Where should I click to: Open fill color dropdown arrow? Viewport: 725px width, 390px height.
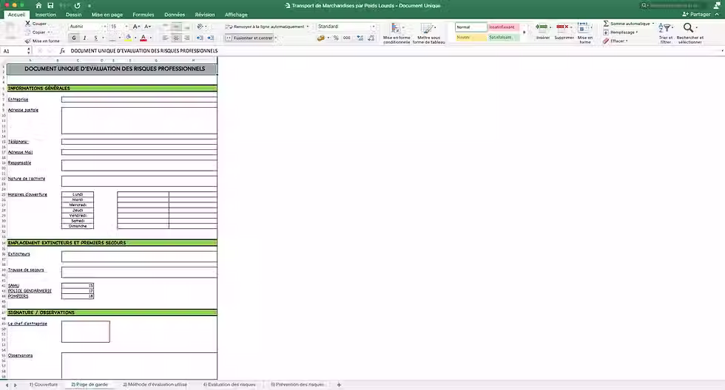pyautogui.click(x=135, y=38)
